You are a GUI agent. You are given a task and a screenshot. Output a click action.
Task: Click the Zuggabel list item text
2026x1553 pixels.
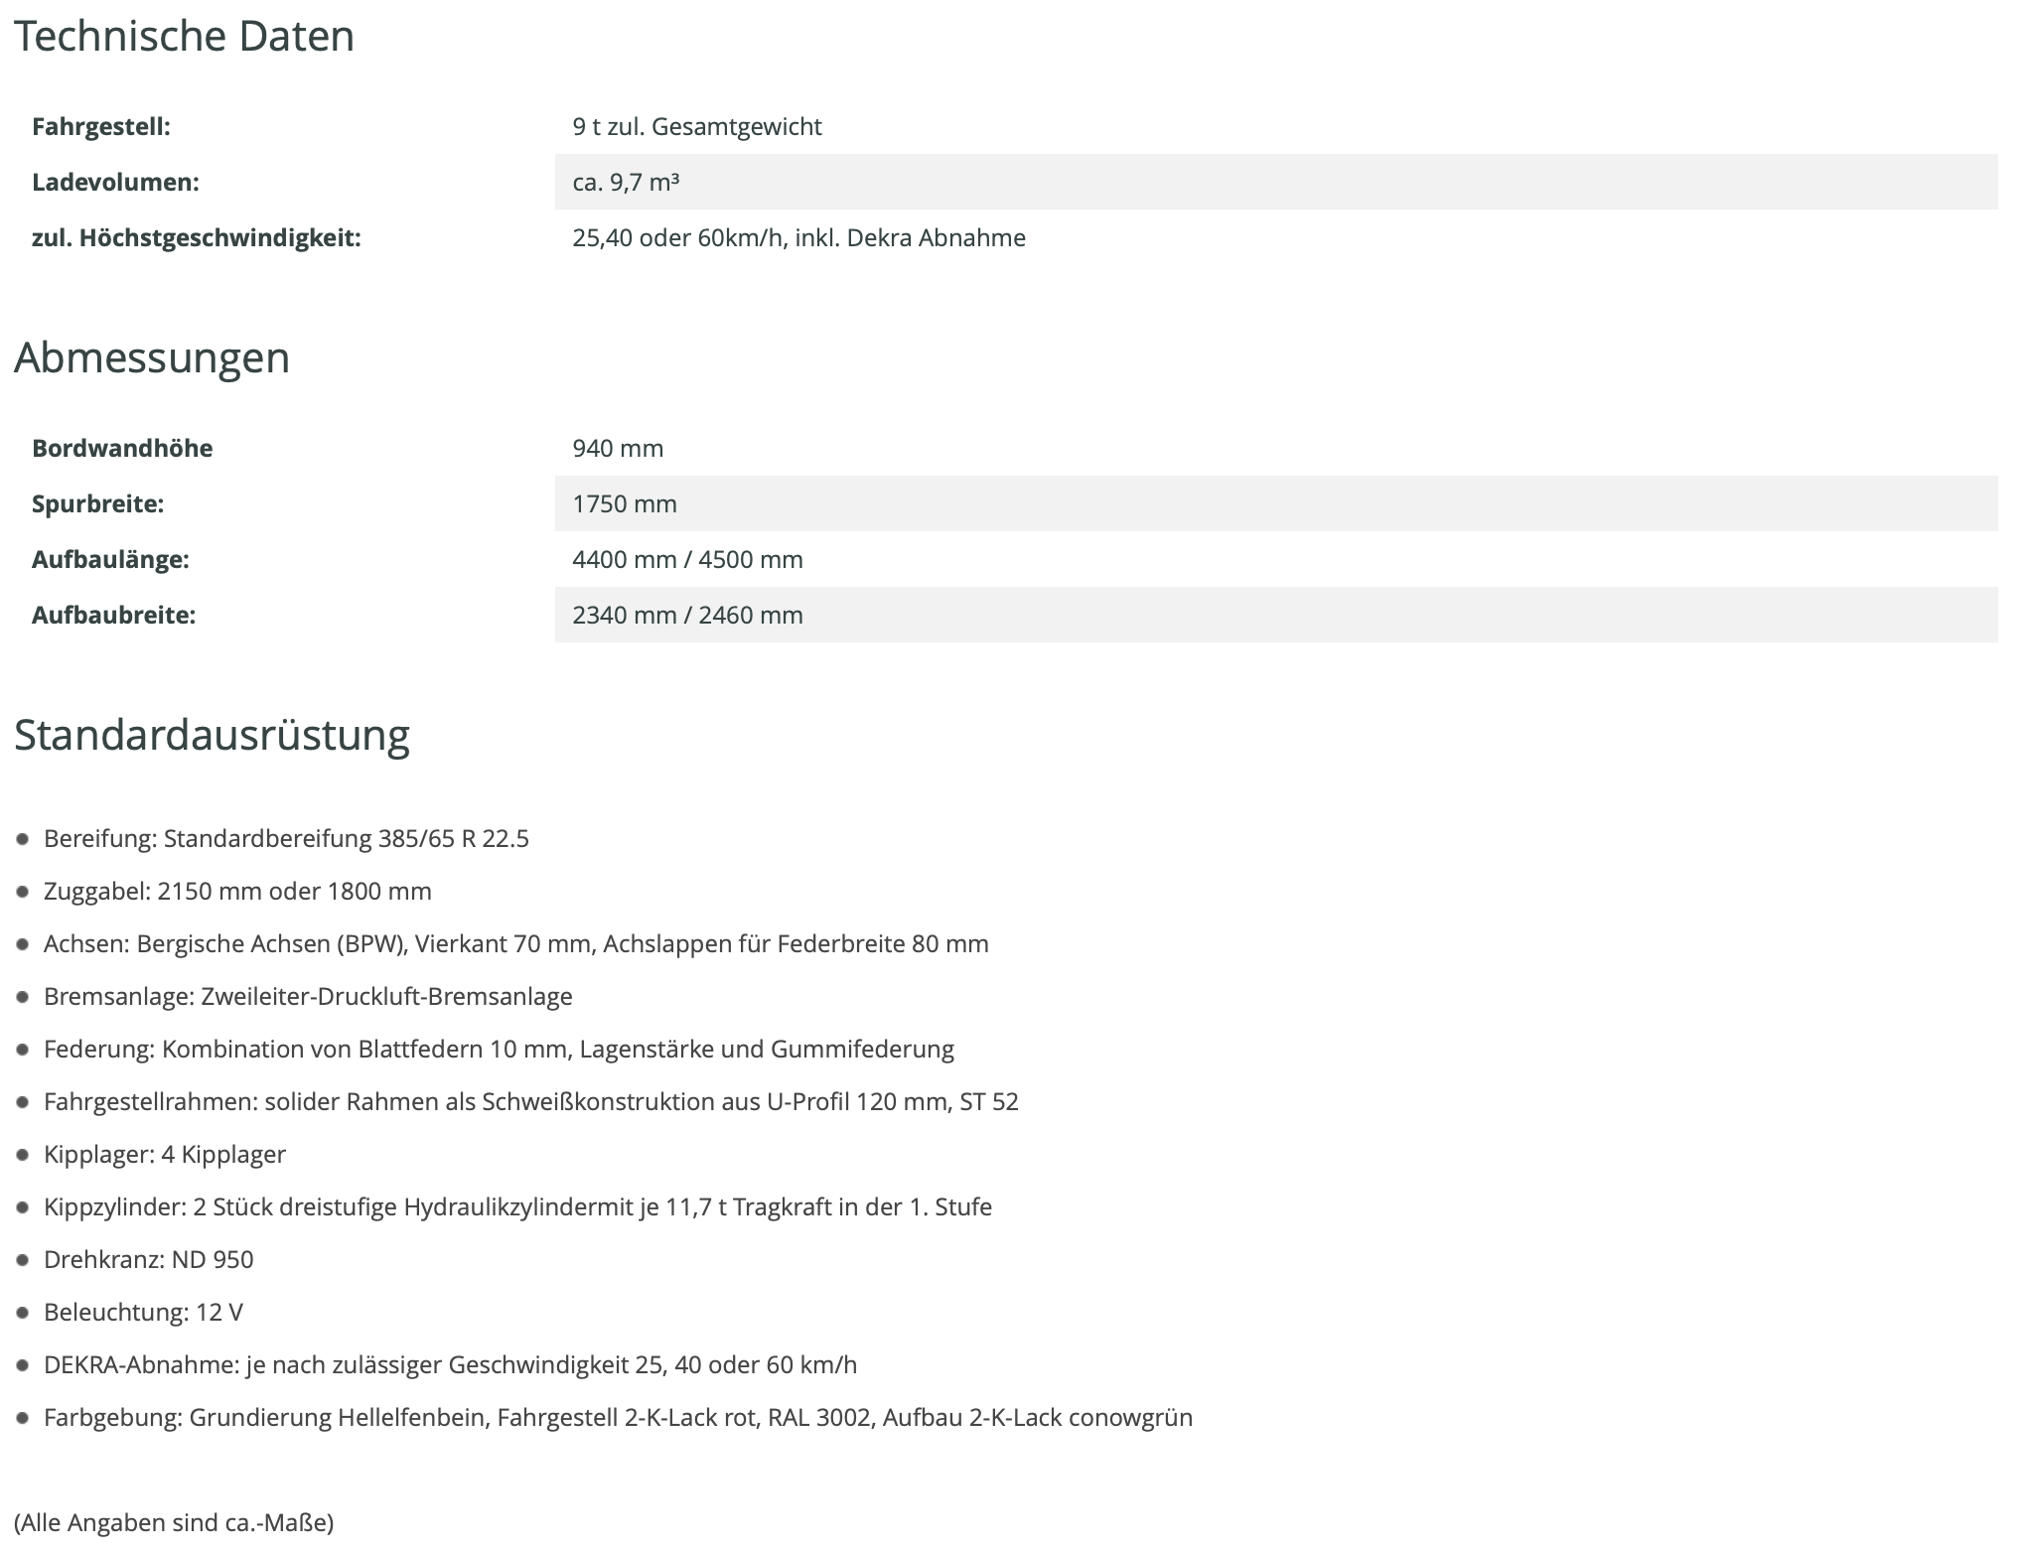(x=237, y=892)
